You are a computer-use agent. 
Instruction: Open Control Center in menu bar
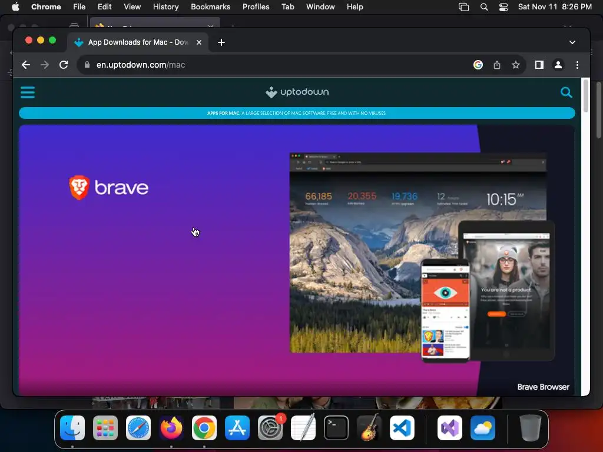click(x=503, y=7)
